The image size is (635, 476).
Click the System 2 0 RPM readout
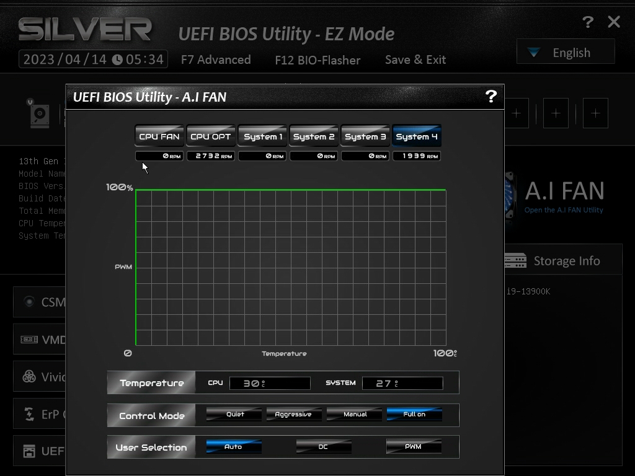(314, 156)
